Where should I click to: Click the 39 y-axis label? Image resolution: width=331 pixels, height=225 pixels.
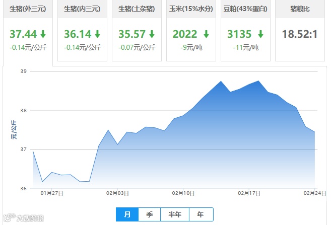(x=24, y=71)
